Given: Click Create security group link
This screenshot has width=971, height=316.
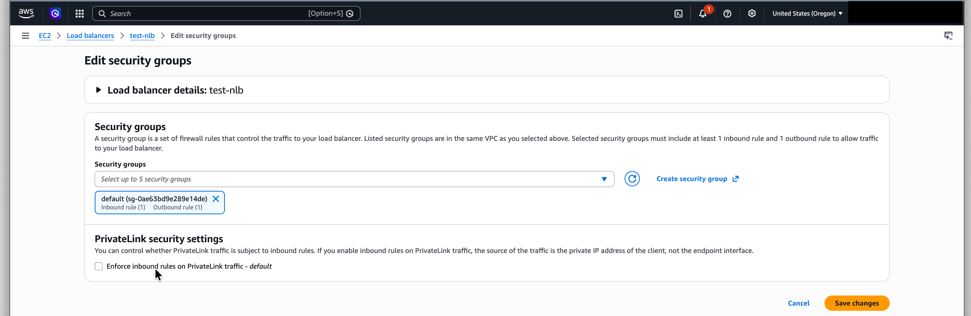Looking at the screenshot, I should (691, 179).
